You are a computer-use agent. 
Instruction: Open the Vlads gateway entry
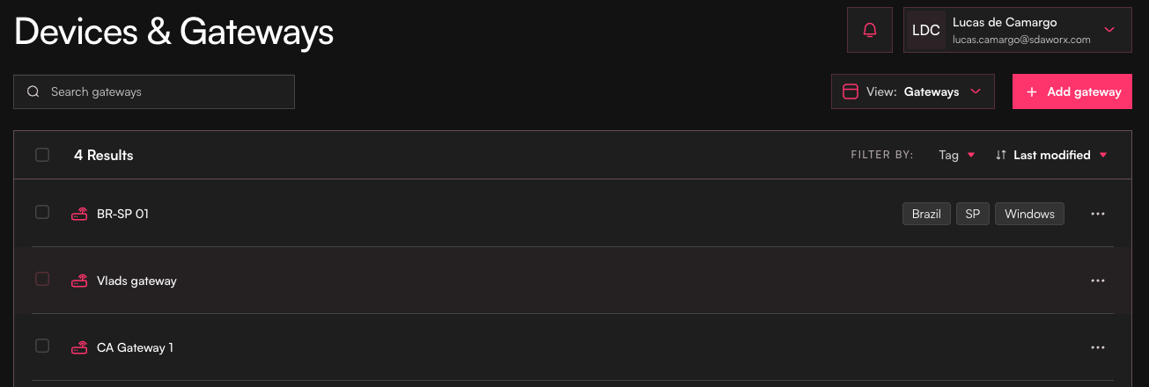click(x=136, y=281)
